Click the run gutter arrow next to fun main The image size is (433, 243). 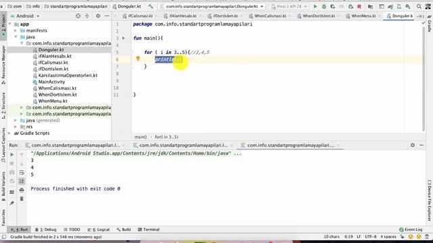123,38
